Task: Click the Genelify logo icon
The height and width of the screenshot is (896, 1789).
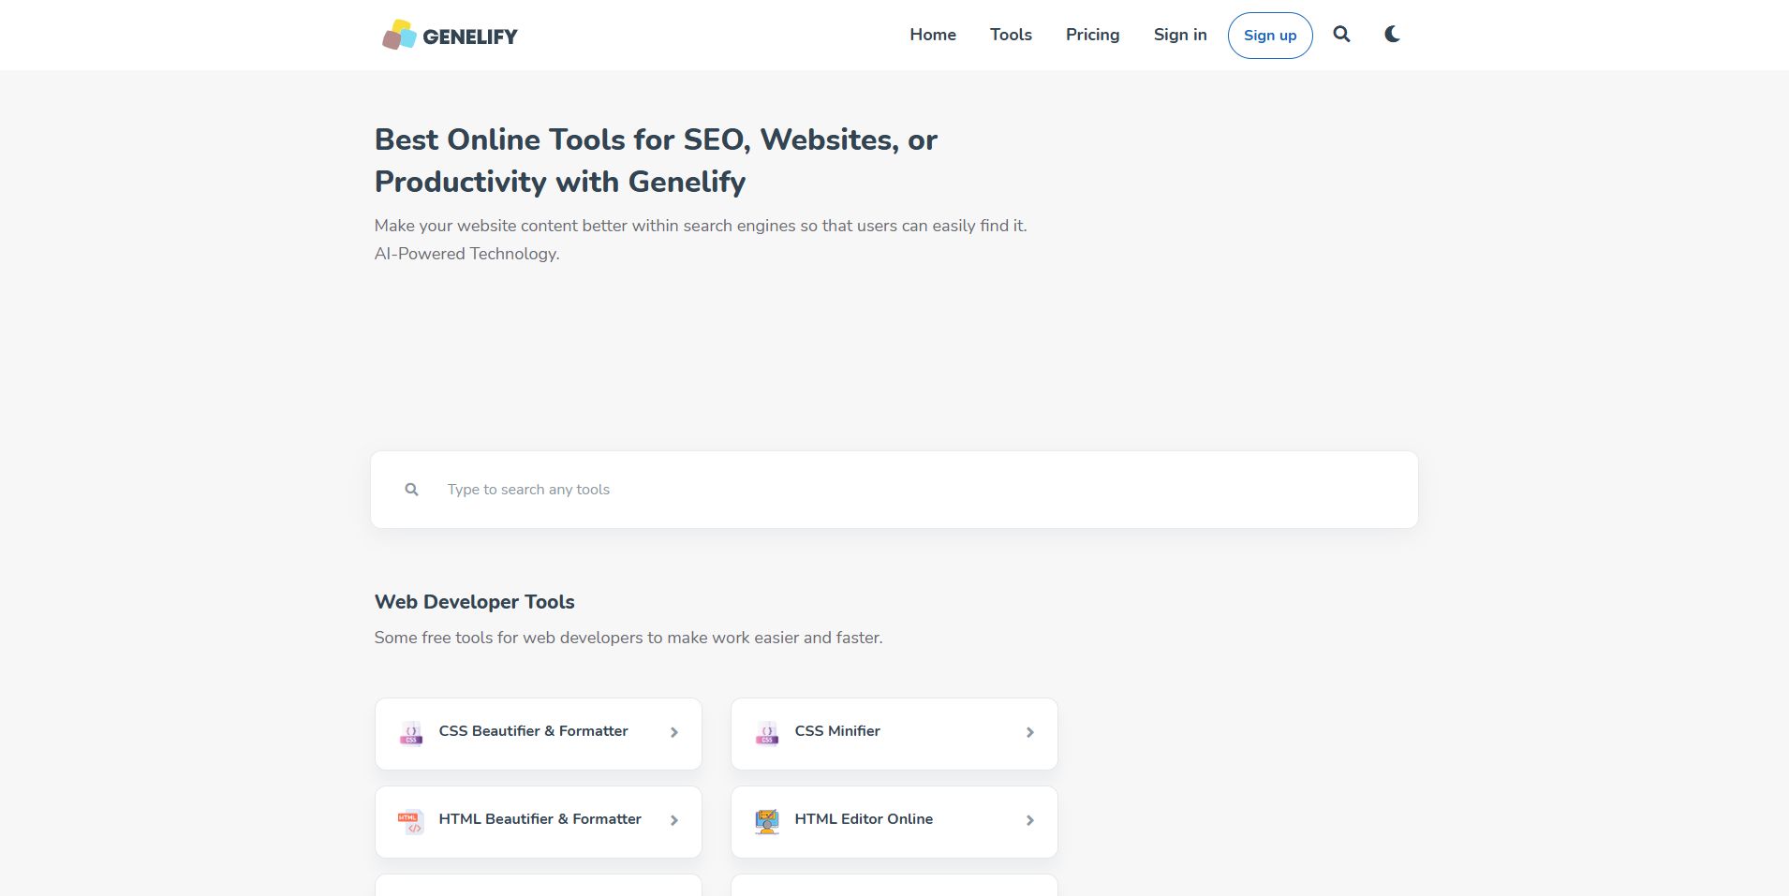Action: point(400,35)
